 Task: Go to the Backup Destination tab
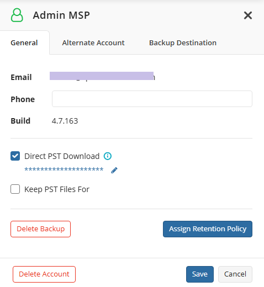pyautogui.click(x=183, y=42)
